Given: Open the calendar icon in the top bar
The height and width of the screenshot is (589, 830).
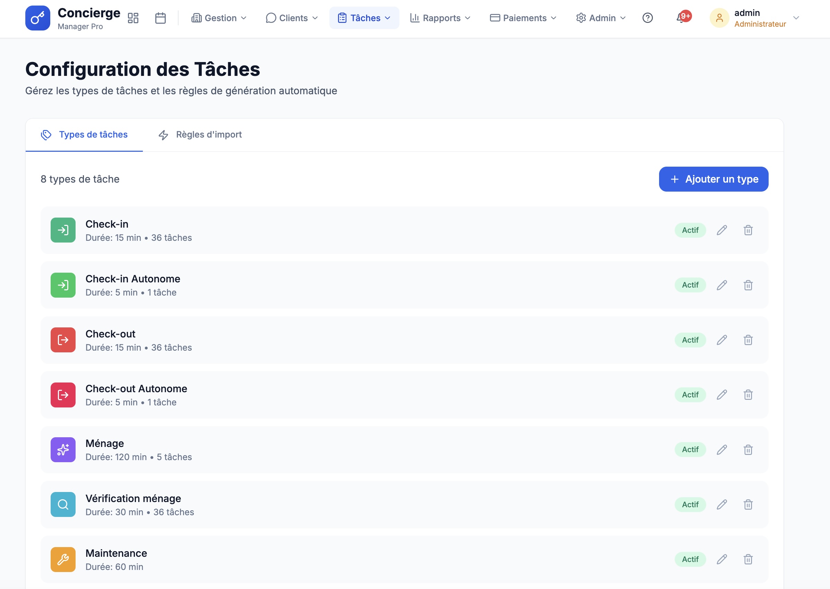Looking at the screenshot, I should coord(161,17).
